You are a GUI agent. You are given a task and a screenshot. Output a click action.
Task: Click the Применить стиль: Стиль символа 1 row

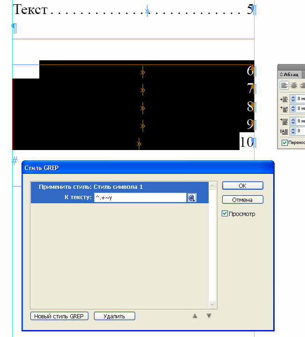[120, 187]
